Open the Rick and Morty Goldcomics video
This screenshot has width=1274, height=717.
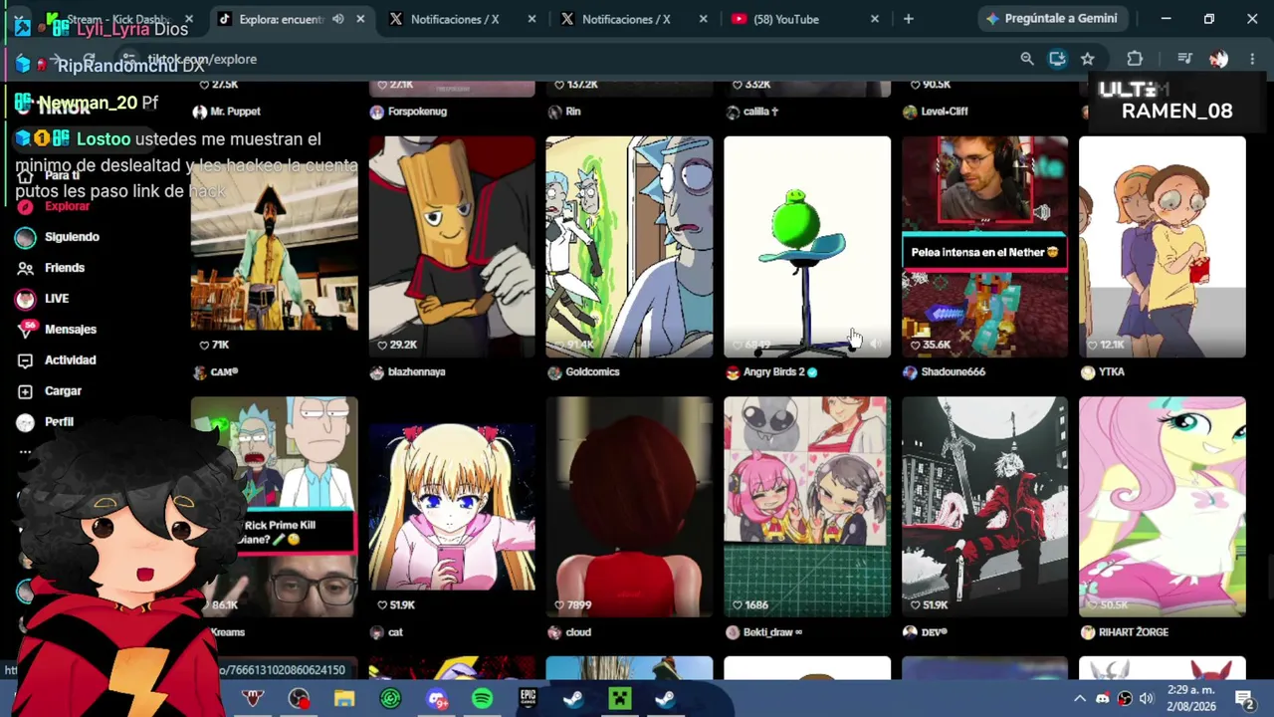coord(629,246)
